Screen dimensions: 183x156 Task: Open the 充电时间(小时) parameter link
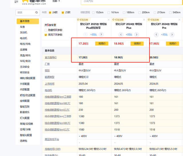(53, 149)
